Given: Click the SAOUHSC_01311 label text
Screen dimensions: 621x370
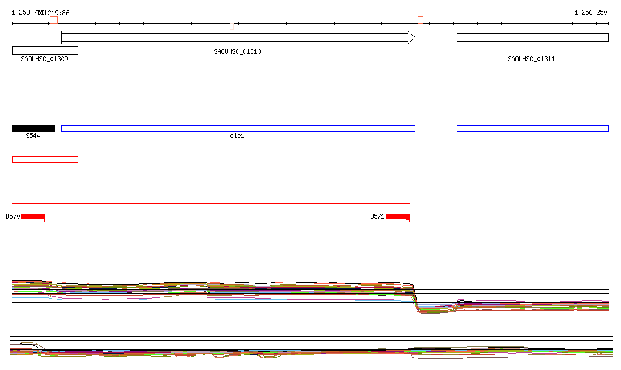Looking at the screenshot, I should [x=531, y=59].
